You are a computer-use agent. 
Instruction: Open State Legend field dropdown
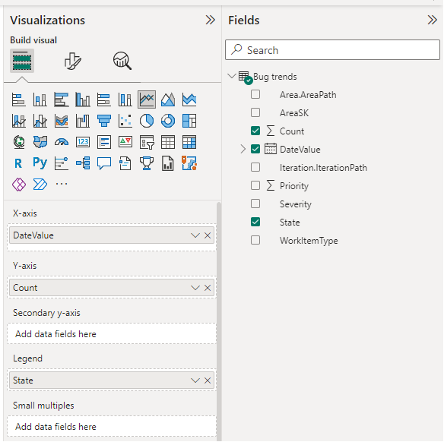click(195, 380)
